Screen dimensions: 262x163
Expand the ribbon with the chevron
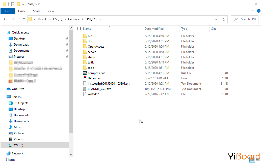pyautogui.click(x=253, y=11)
